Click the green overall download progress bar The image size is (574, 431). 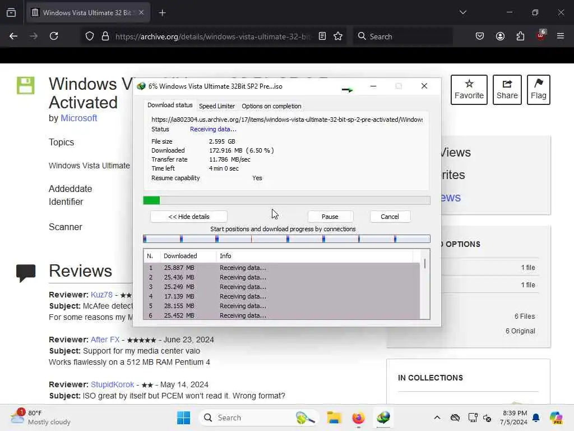[286, 200]
